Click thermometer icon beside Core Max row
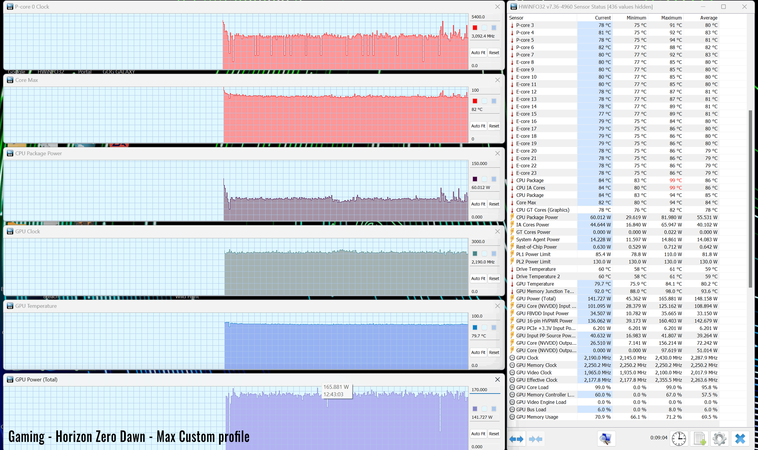The width and height of the screenshot is (758, 450). tap(512, 203)
